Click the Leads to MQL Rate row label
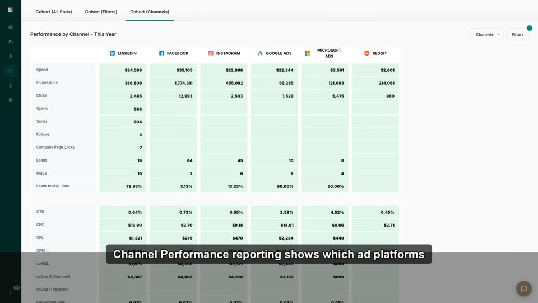This screenshot has width=538, height=303. point(53,186)
